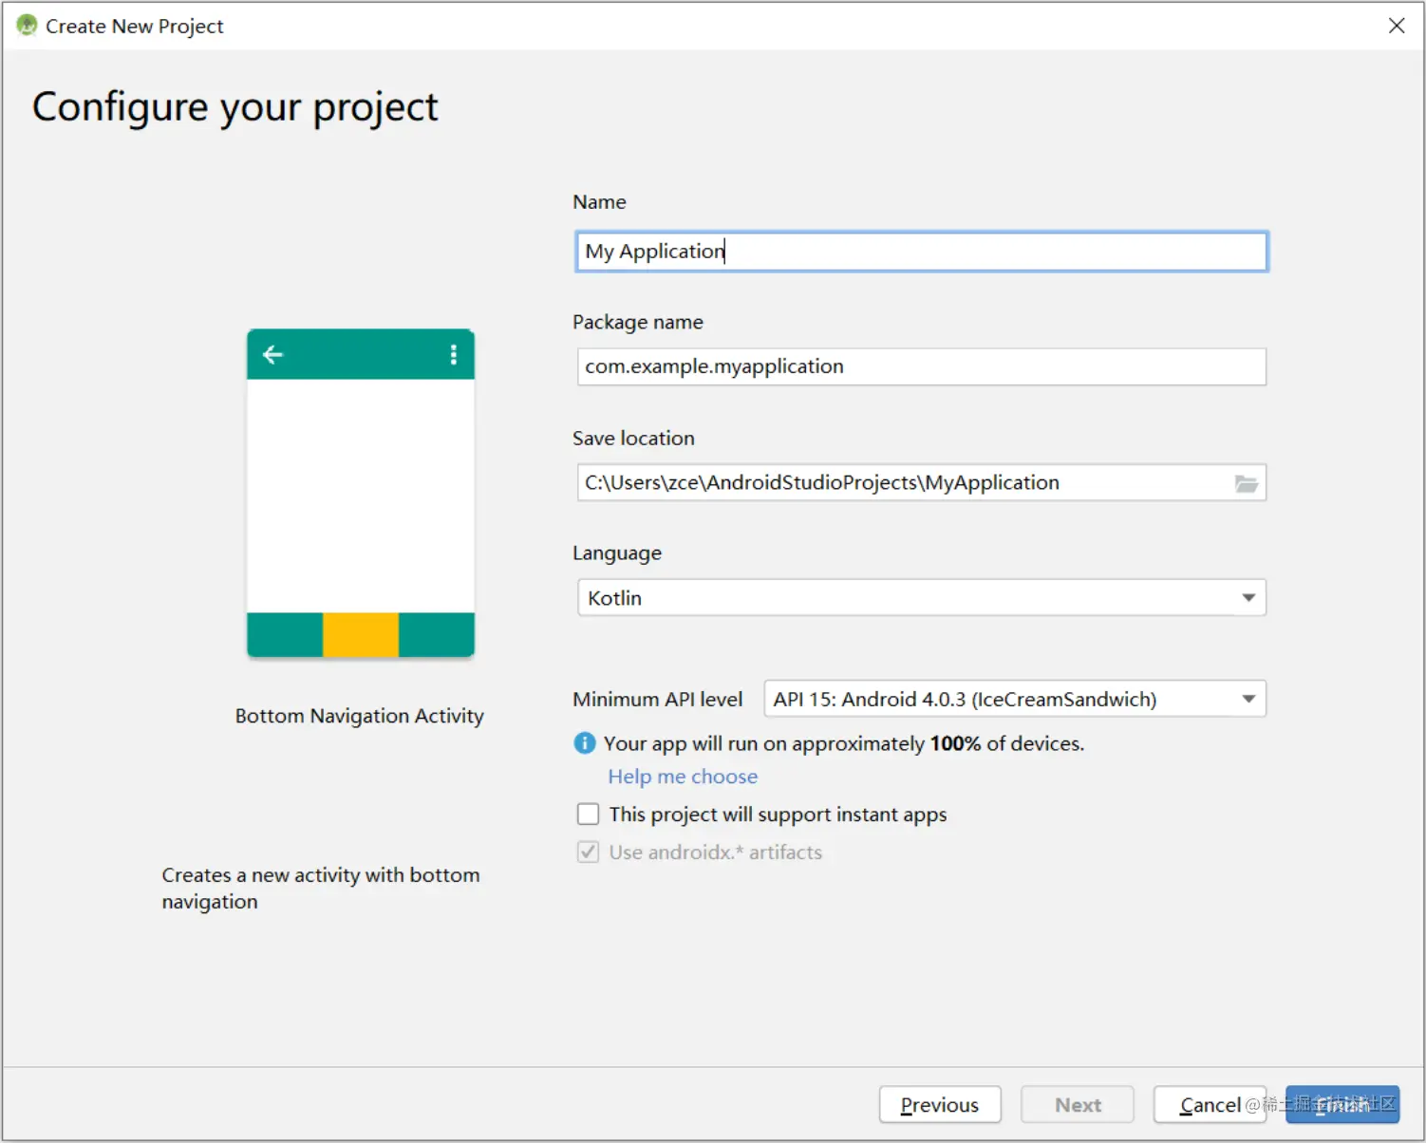1426x1143 pixels.
Task: Go back with the Previous button
Action: click(x=939, y=1105)
